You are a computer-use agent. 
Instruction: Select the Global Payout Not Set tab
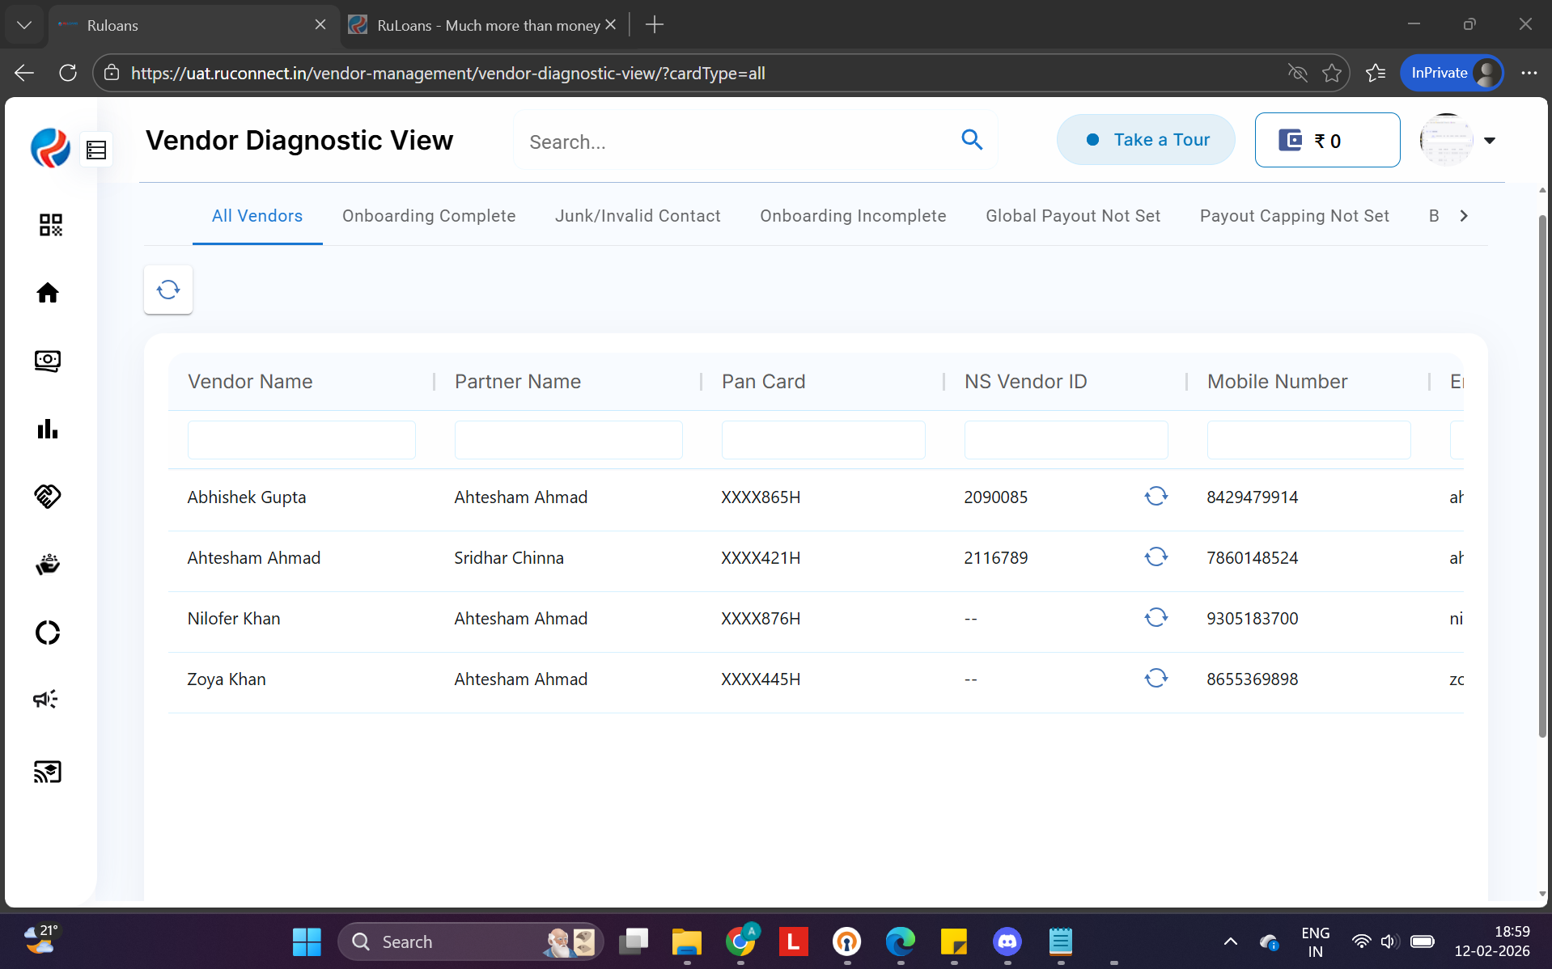click(x=1073, y=216)
